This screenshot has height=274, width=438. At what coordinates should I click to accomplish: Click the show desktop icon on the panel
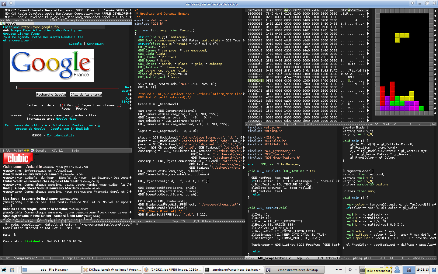(12, 270)
